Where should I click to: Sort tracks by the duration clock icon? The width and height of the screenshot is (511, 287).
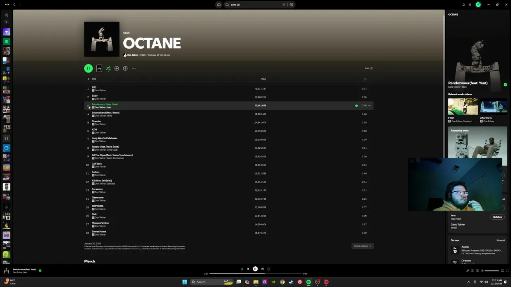point(364,79)
